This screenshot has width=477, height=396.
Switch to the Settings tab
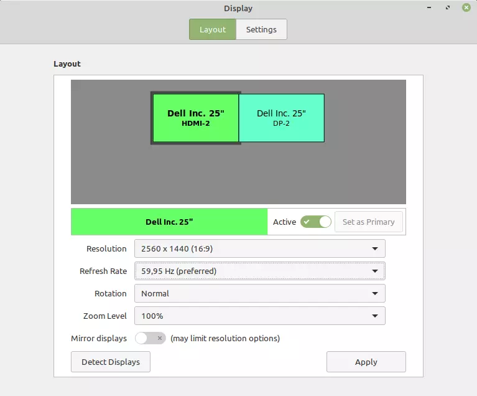coord(261,29)
